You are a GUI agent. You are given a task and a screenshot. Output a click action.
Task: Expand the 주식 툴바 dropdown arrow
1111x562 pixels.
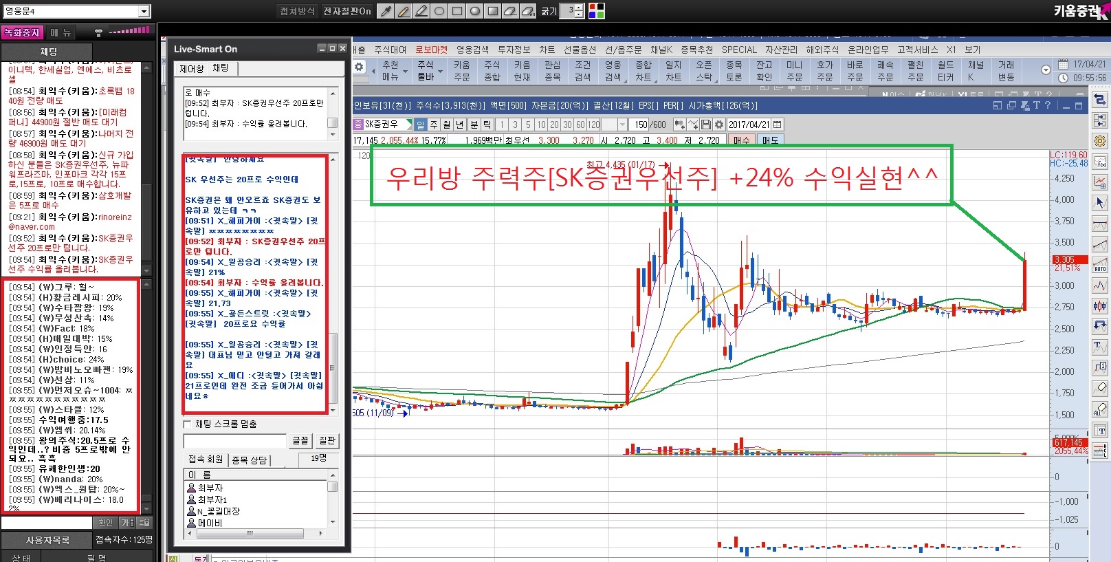click(x=441, y=71)
